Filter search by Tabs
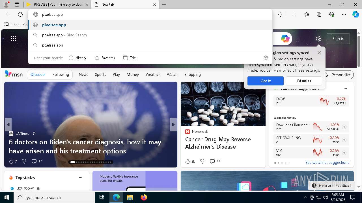Screen dimensions: 362x203 point(130,58)
